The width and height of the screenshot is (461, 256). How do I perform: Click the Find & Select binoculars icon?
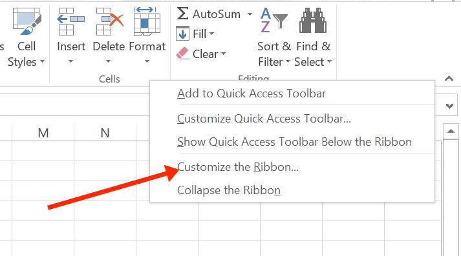pyautogui.click(x=313, y=20)
